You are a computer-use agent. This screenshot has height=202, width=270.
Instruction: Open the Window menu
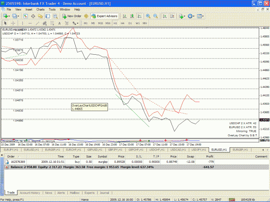[65, 9]
